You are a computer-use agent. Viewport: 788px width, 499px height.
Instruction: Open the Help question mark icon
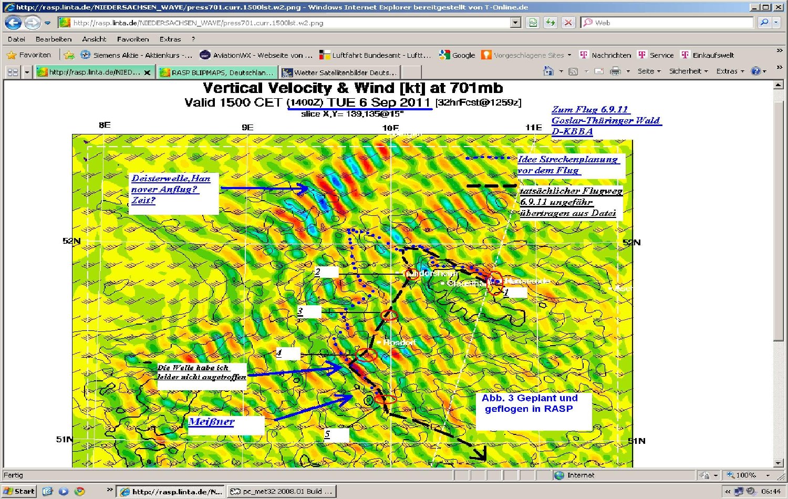click(756, 71)
